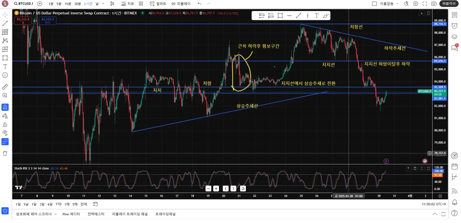Image resolution: width=461 pixels, height=223 pixels.
Task: Open the geometric shapes tool in sidebar
Action: 5,58
